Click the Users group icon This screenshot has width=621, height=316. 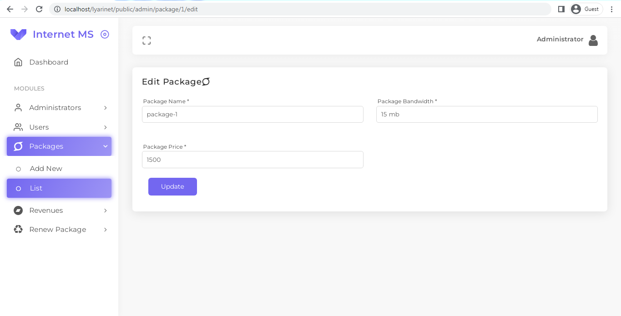point(18,127)
